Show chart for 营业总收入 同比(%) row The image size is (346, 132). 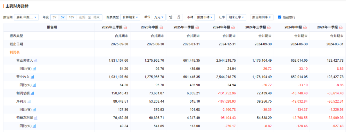(34, 69)
